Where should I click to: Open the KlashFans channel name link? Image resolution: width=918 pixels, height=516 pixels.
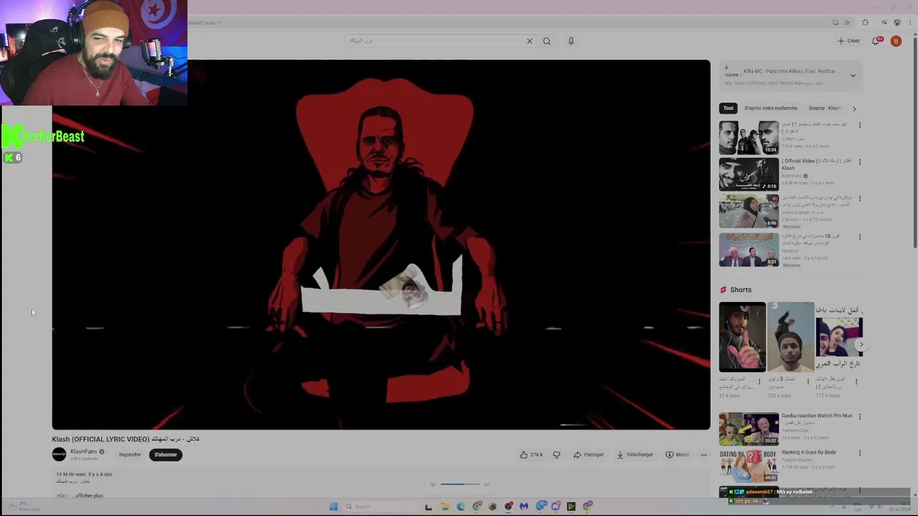pos(83,451)
